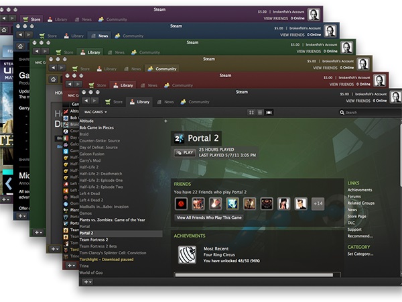Select Library tab in front black window
Screen dimensions: 402x302
click(139, 102)
